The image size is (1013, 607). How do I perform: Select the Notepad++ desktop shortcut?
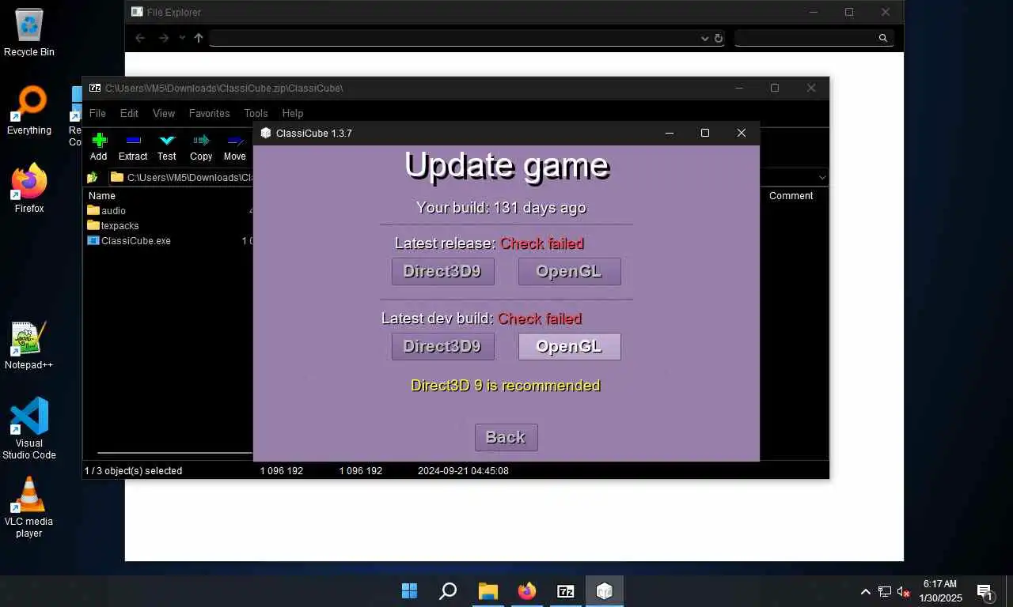click(29, 345)
